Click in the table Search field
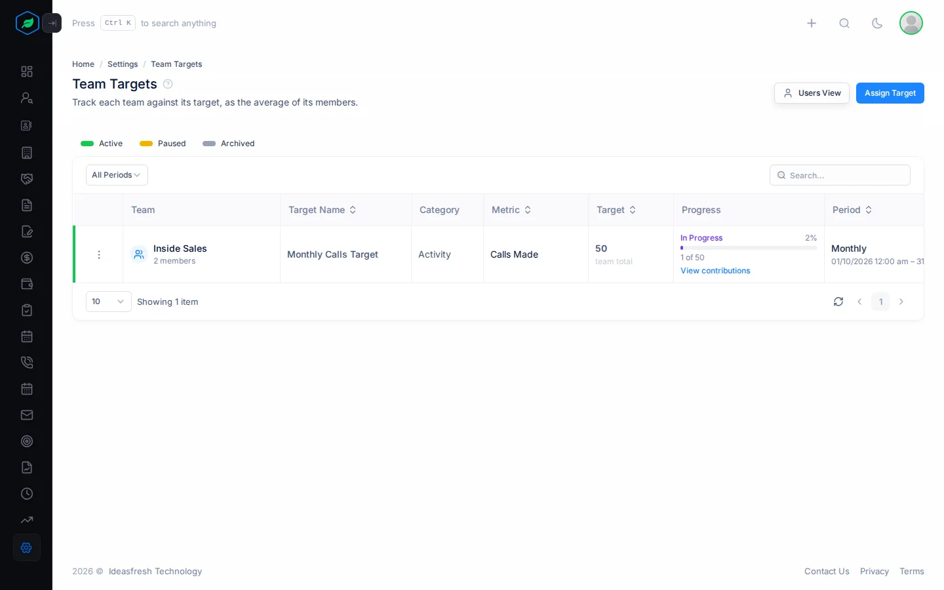 (x=840, y=175)
